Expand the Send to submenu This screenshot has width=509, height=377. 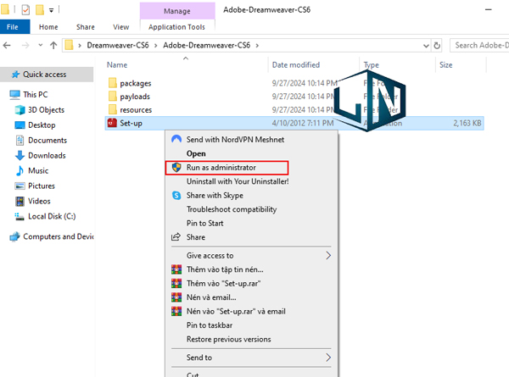pyautogui.click(x=252, y=358)
